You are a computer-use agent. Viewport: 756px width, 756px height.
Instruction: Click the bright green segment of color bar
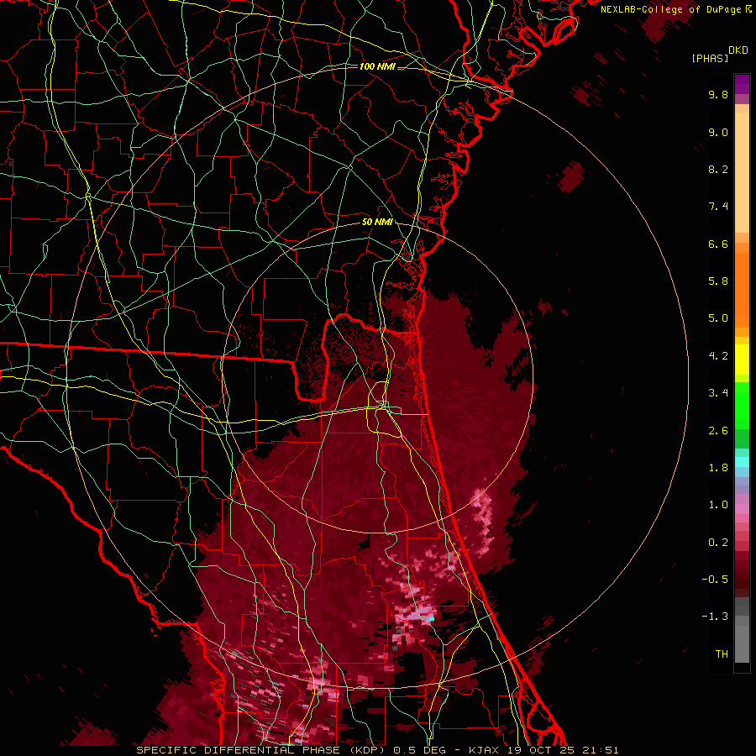[742, 405]
